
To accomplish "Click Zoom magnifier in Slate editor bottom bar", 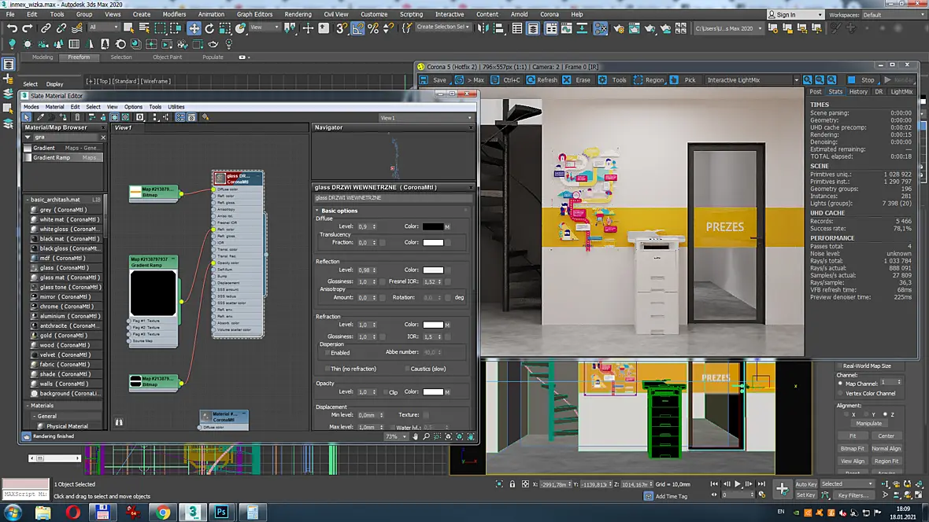I will pyautogui.click(x=426, y=436).
